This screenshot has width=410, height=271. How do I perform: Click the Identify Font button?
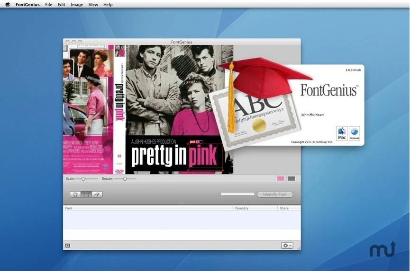click(x=275, y=194)
